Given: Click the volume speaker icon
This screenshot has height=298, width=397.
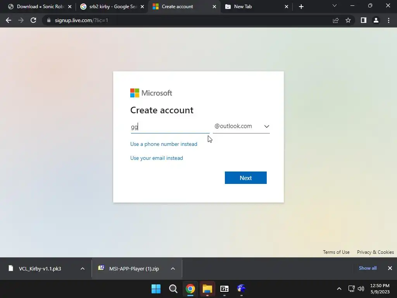Looking at the screenshot, I should [x=361, y=289].
